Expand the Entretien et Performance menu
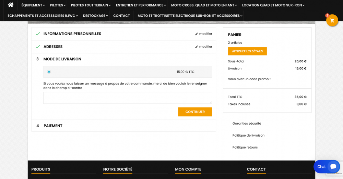Image resolution: width=343 pixels, height=179 pixels. click(x=141, y=5)
